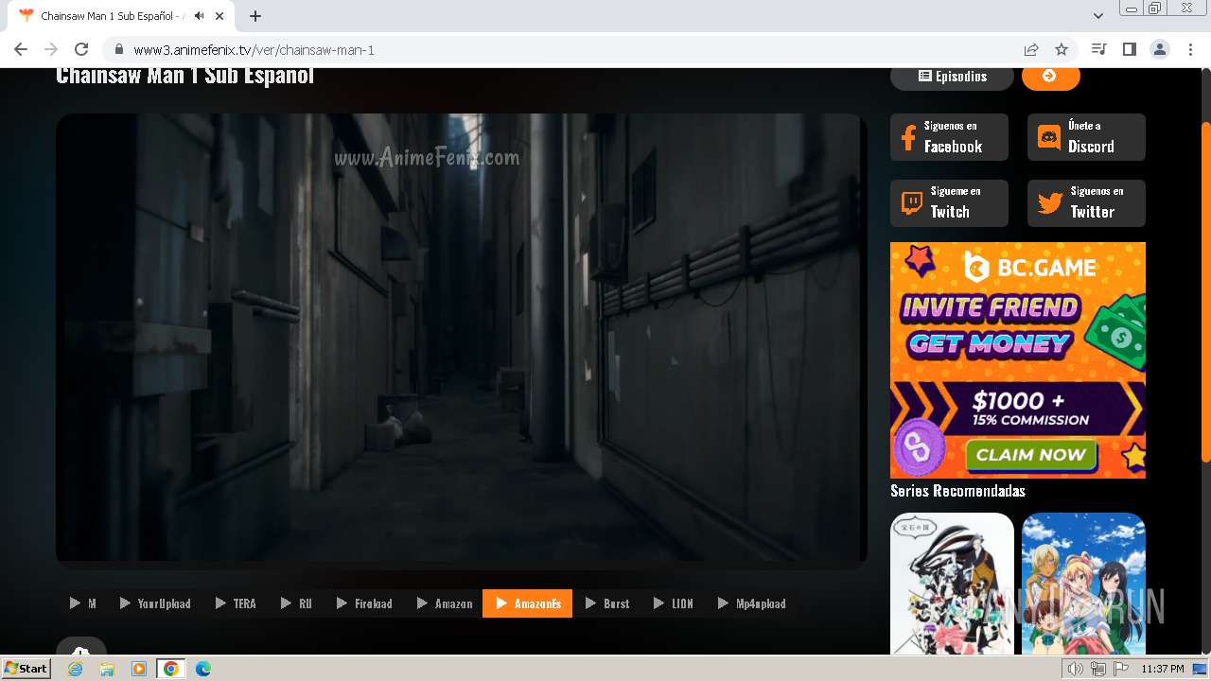Follow on Twitch button
This screenshot has height=681, width=1211.
(x=949, y=203)
